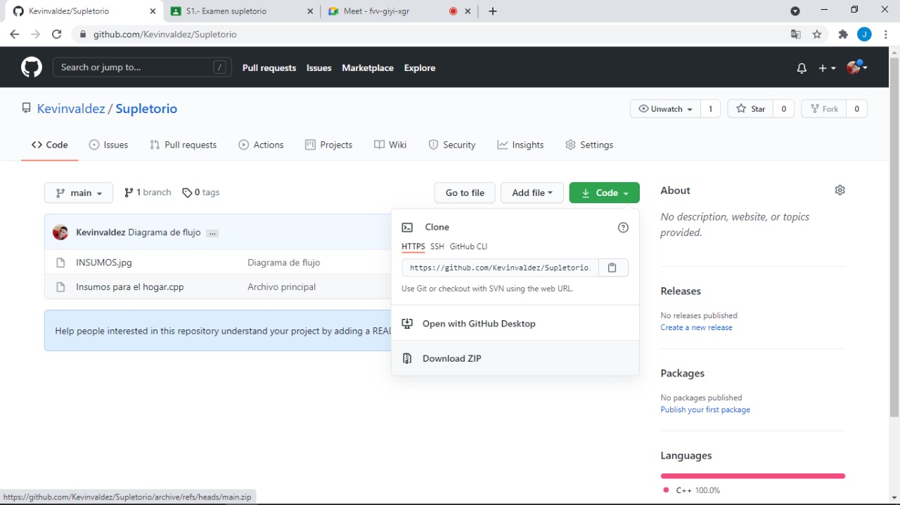Copy clone URL with clipboard icon
Image resolution: width=900 pixels, height=505 pixels.
[x=612, y=268]
